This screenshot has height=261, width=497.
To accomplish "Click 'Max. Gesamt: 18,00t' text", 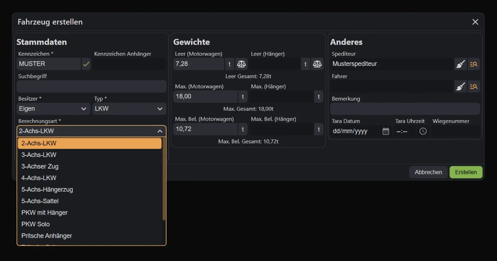I will tap(248, 109).
